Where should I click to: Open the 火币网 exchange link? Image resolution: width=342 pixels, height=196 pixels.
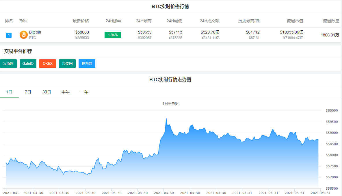8,63
